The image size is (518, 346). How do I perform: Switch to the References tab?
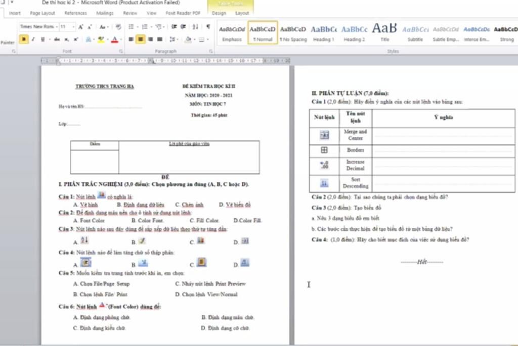coord(75,13)
